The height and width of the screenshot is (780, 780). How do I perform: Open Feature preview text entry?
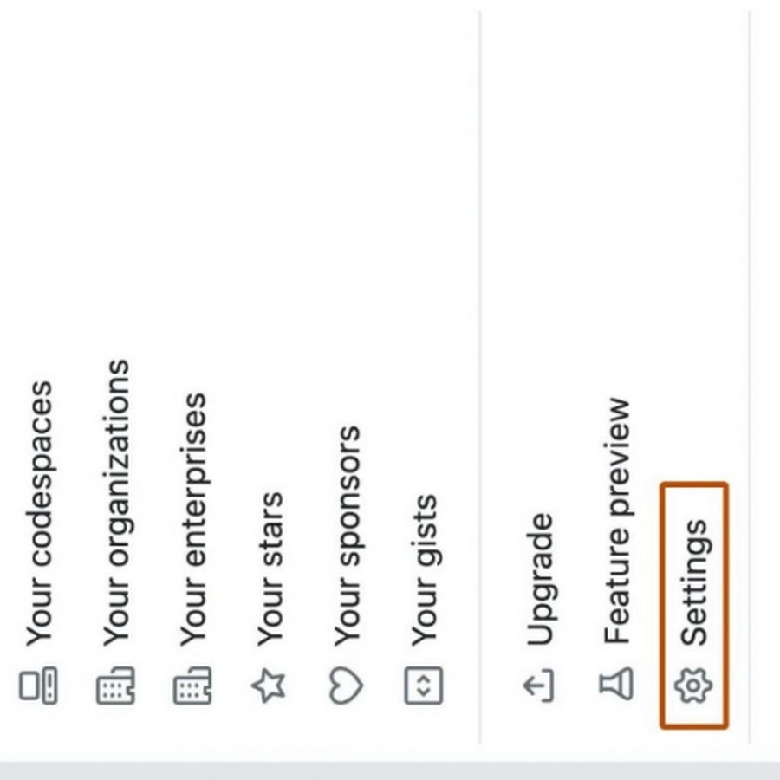[616, 520]
